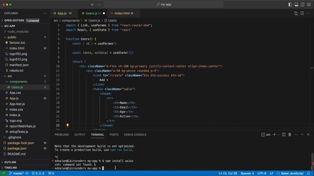
Task: Expand the Open Editors section
Action: [x=14, y=21]
